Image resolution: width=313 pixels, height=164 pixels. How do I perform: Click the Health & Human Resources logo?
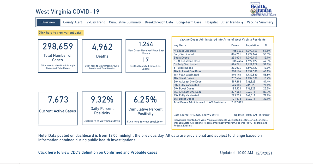[263, 9]
